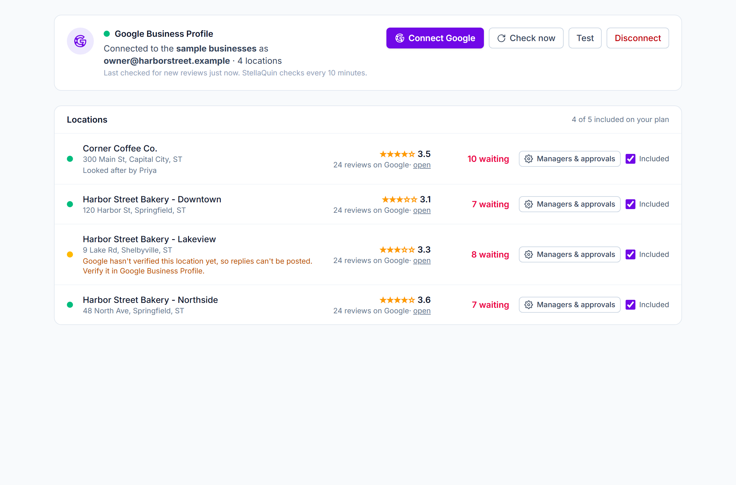Disconnect the Google Business Profile
The height and width of the screenshot is (485, 736).
click(638, 38)
